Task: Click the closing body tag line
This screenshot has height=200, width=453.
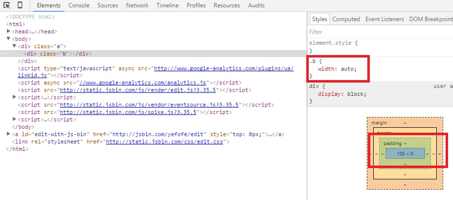Action: coord(23,127)
